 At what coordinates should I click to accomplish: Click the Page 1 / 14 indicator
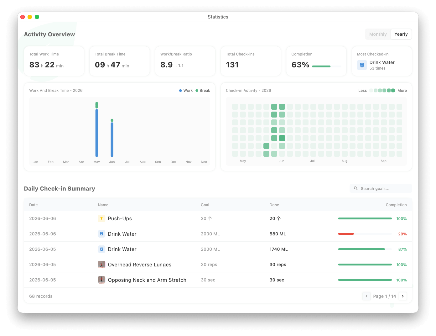tap(385, 296)
